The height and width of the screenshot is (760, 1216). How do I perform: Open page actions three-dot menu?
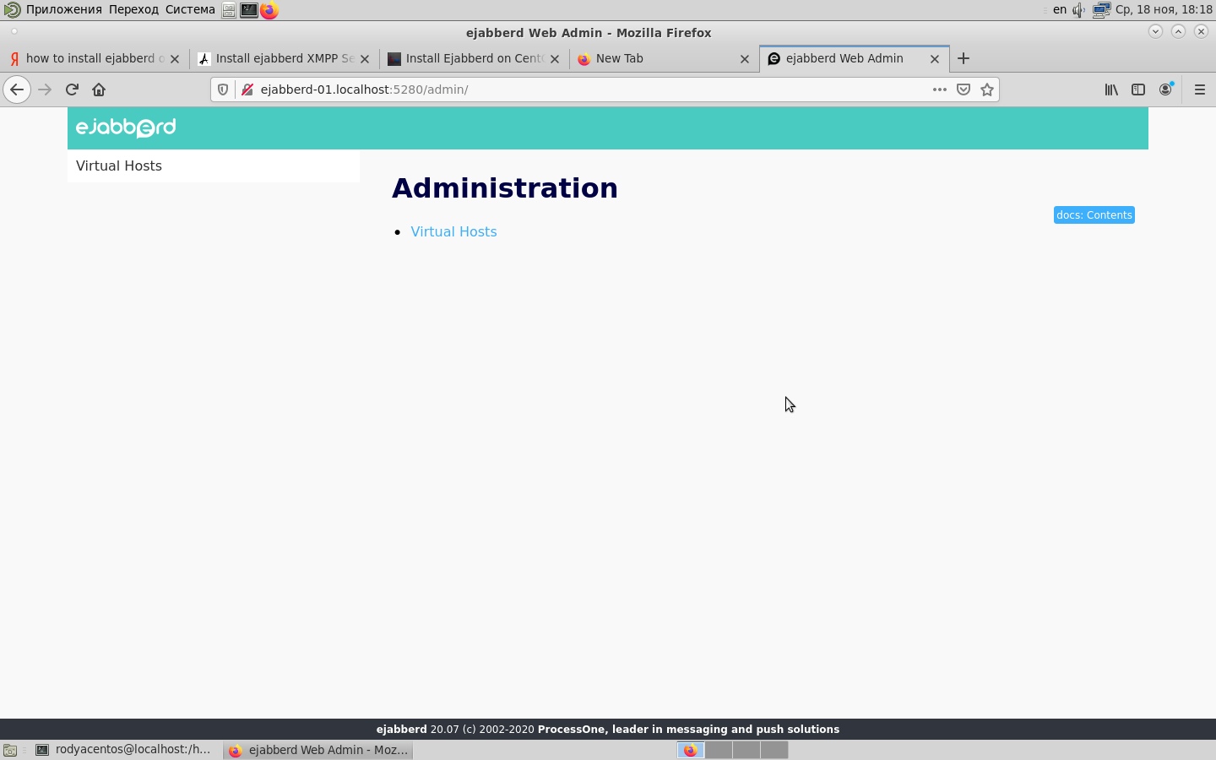pos(939,90)
